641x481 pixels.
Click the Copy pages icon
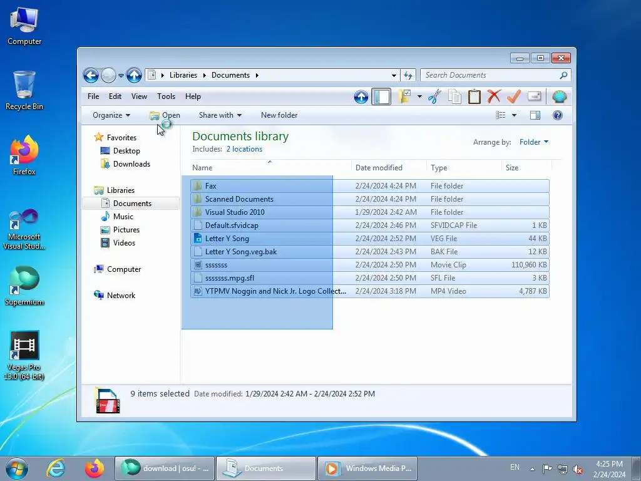[454, 97]
